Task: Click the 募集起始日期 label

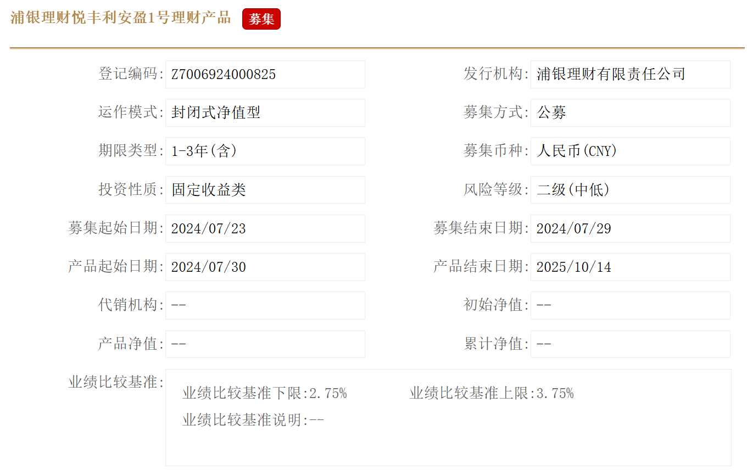Action: pos(116,228)
